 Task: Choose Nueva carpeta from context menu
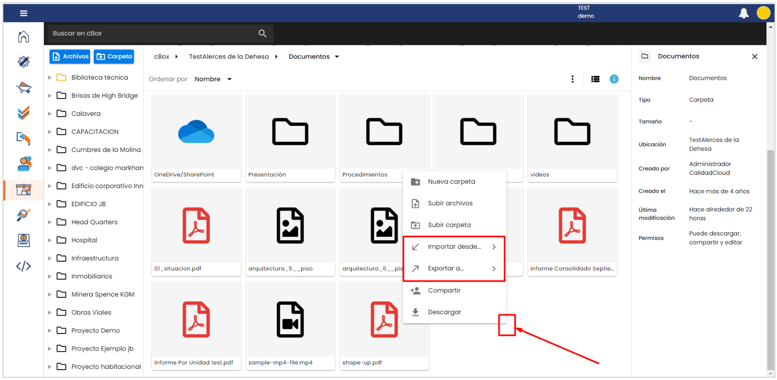point(454,181)
